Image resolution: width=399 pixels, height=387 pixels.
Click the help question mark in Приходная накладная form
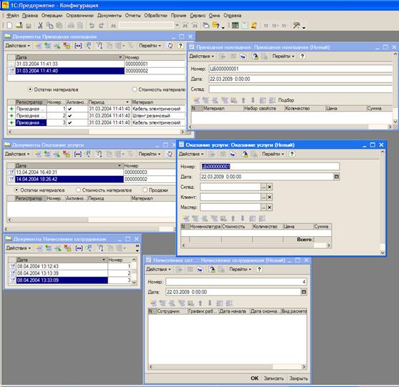coord(302,57)
